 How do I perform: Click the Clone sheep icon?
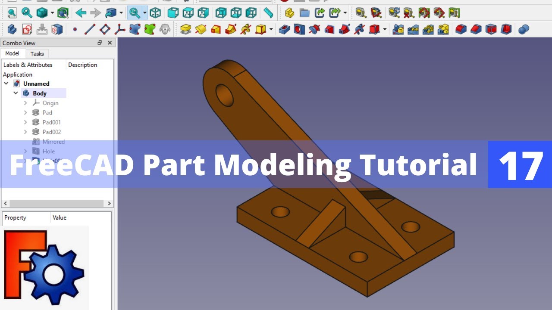pos(164,29)
